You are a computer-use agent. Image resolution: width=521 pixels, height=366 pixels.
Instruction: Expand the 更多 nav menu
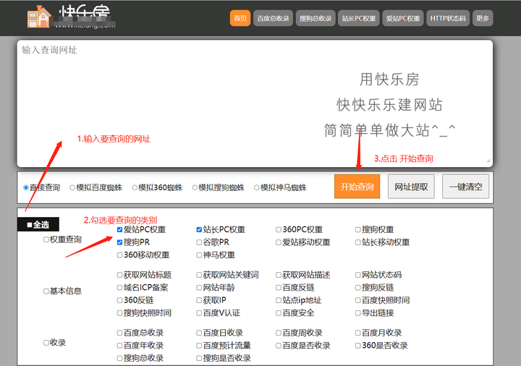[483, 18]
